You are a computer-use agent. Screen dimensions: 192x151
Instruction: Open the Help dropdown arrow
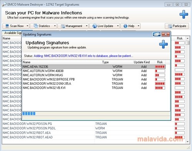click(139, 26)
